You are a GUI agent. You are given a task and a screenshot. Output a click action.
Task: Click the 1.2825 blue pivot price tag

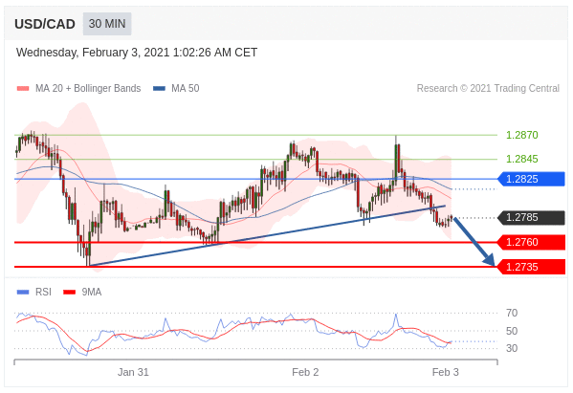click(531, 179)
